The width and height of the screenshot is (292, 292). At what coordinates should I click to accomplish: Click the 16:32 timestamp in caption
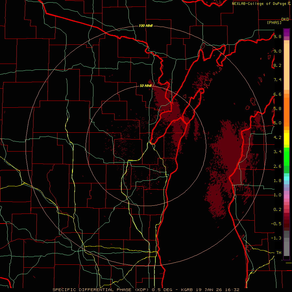coord(232,290)
